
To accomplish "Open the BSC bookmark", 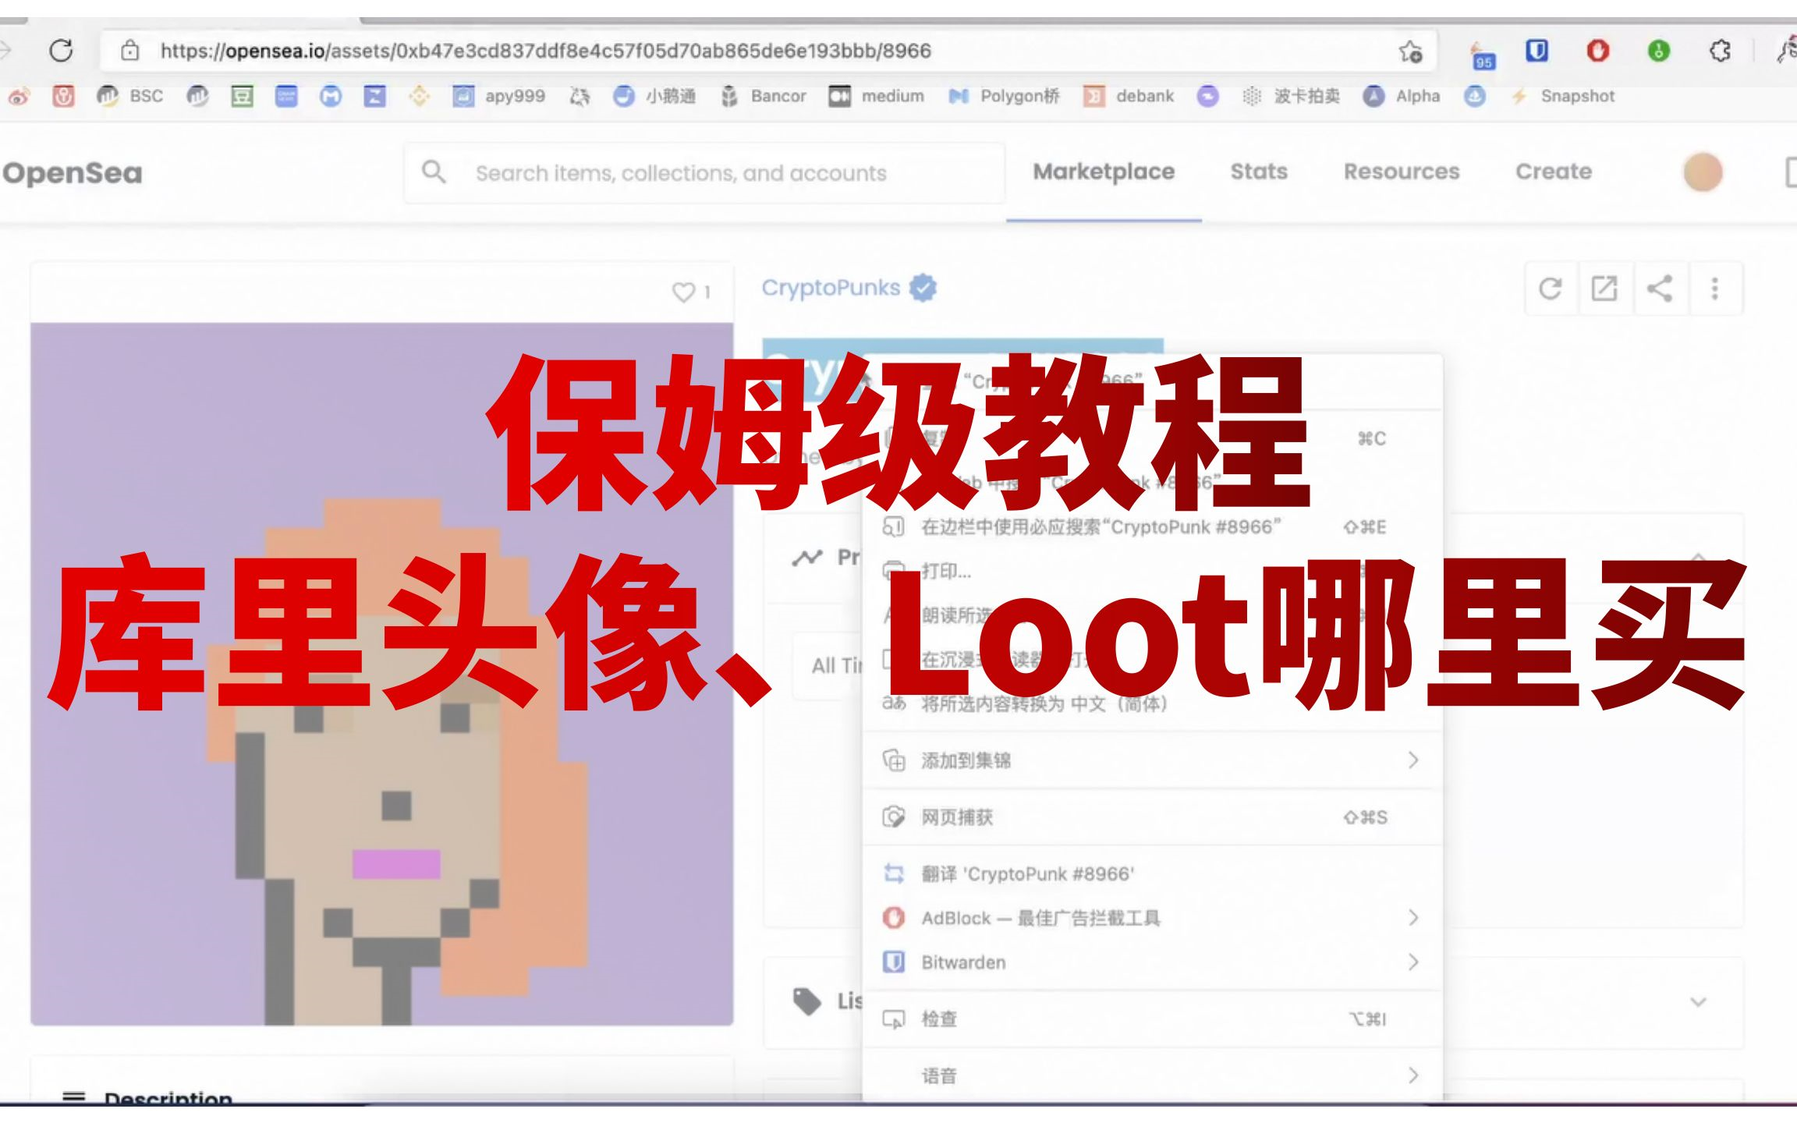I will 130,96.
